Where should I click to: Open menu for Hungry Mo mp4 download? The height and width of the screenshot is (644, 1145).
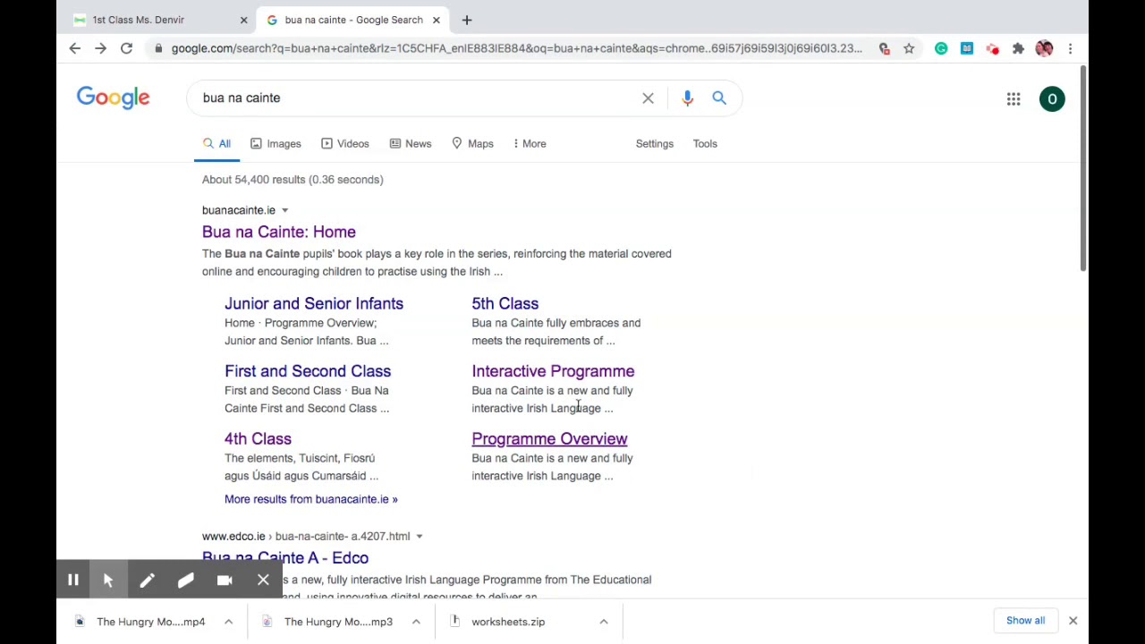click(228, 622)
